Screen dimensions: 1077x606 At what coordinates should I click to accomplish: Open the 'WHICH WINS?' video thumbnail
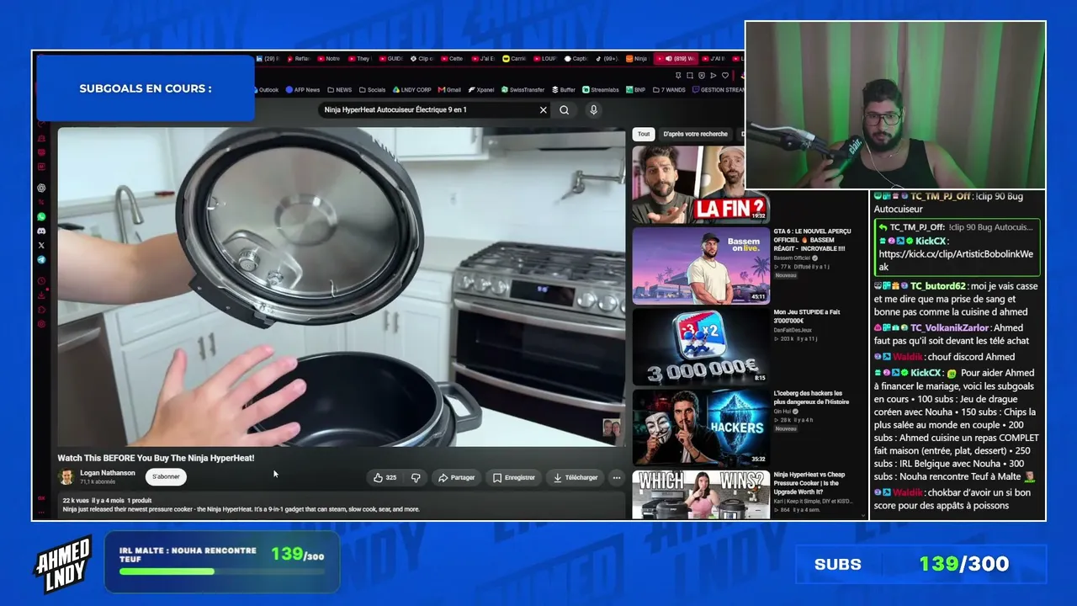(701, 495)
